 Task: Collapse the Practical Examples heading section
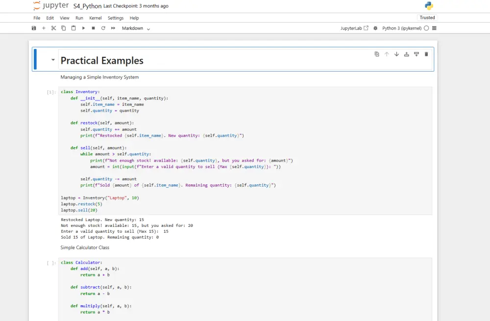pos(53,59)
